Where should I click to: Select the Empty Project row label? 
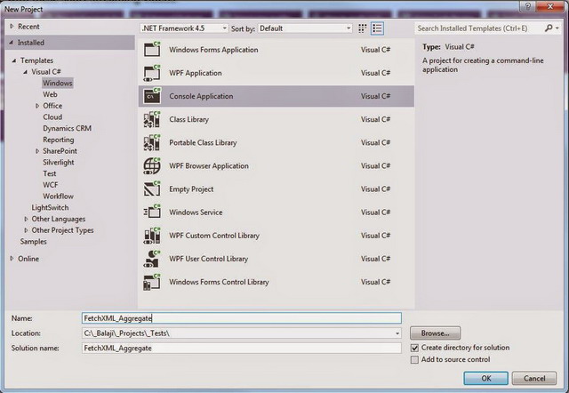[191, 189]
